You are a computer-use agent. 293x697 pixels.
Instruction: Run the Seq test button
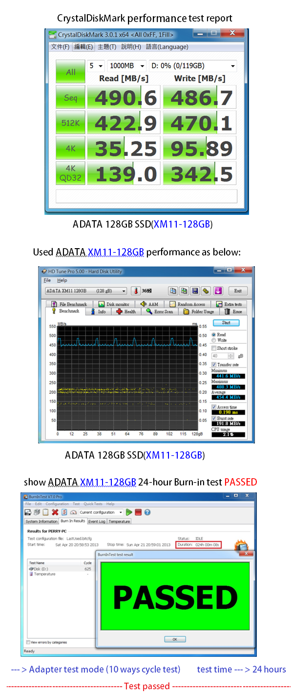[70, 97]
